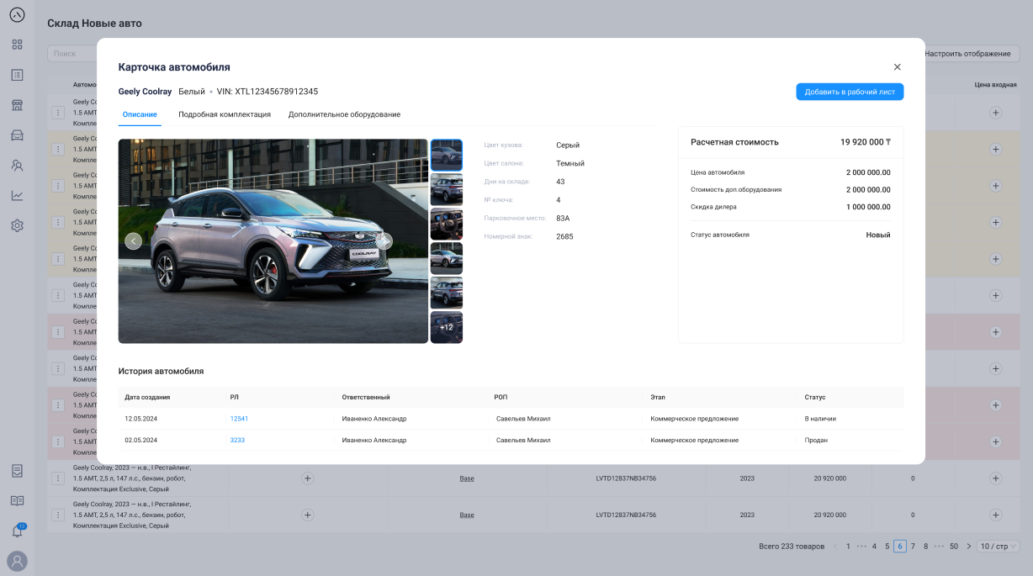Image resolution: width=1033 pixels, height=576 pixels.
Task: Click the Дата создания column header
Action: point(147,397)
